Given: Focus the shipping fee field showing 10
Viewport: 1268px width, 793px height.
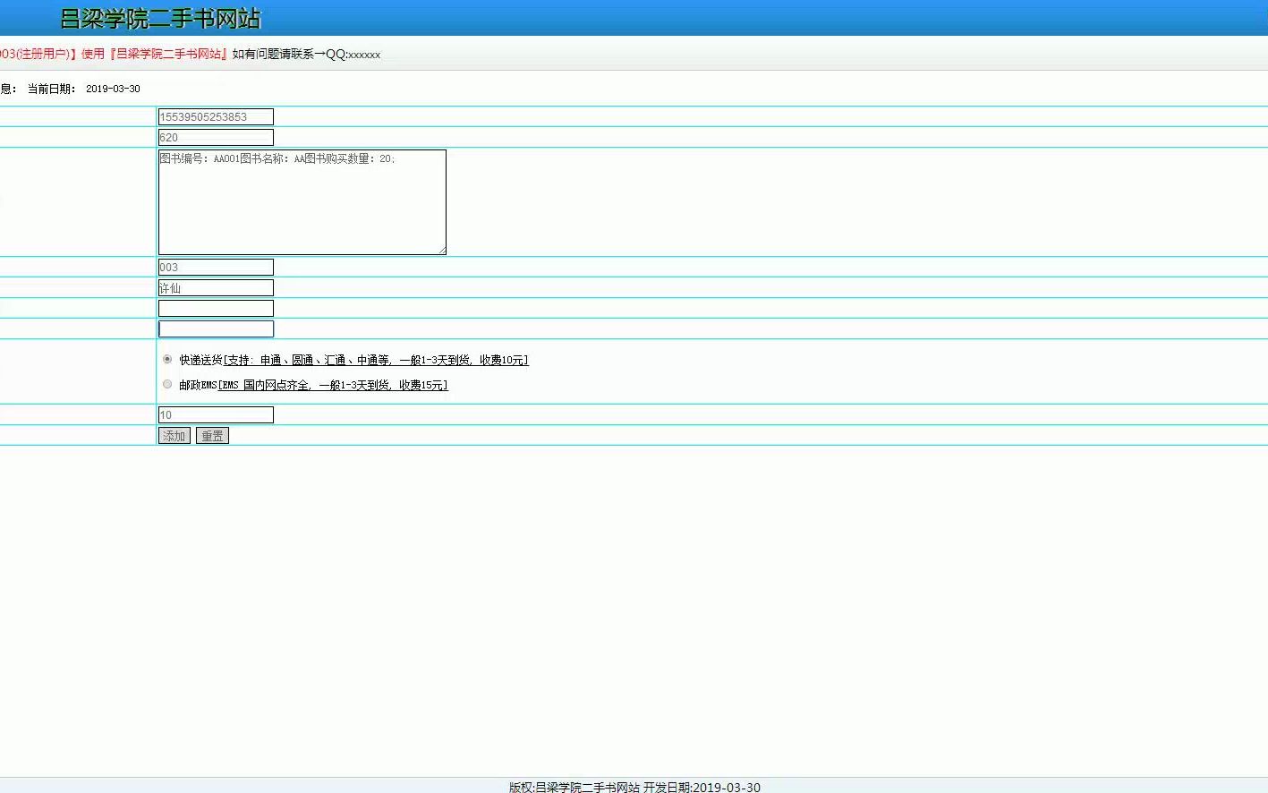Looking at the screenshot, I should tap(215, 414).
